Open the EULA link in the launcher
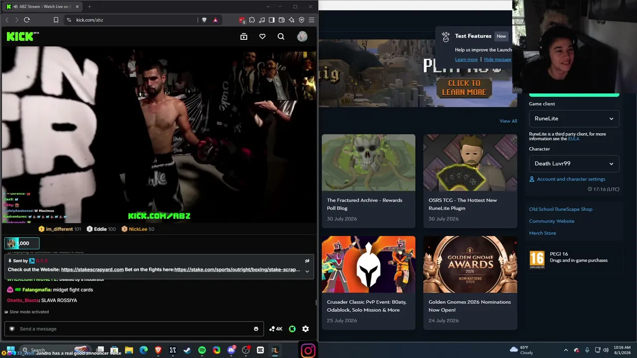 (x=574, y=139)
